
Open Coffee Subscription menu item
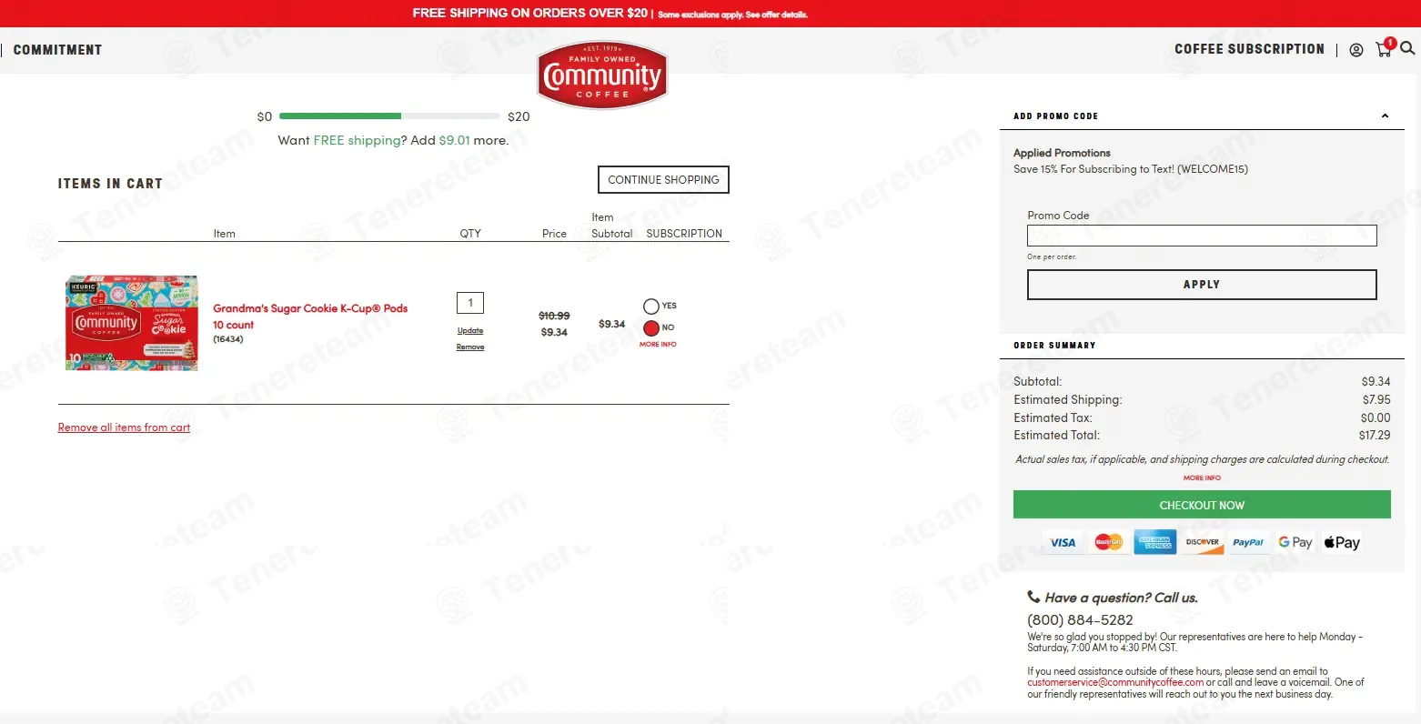coord(1249,49)
